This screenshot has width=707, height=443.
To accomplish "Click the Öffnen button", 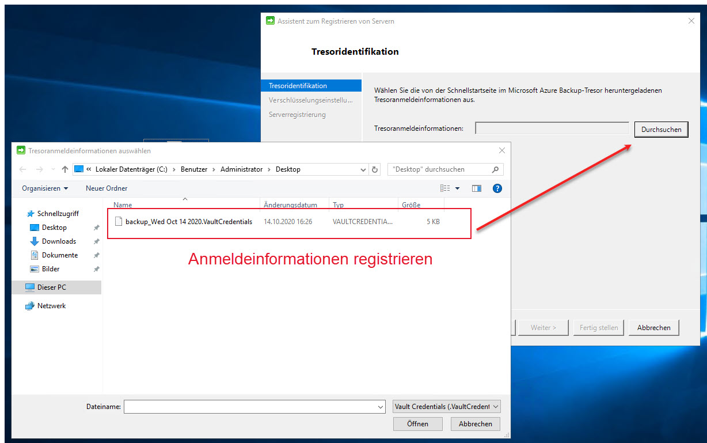I will coord(417,423).
